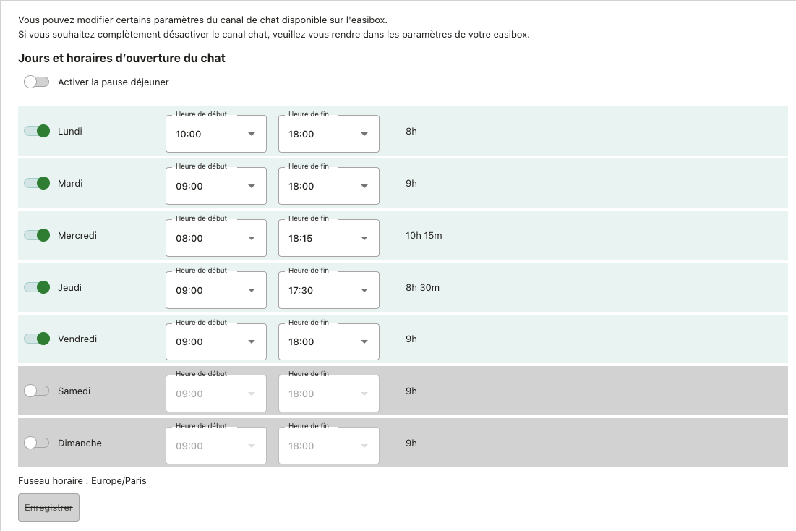The height and width of the screenshot is (531, 796).
Task: Click the Enregistrer button
Action: tap(48, 508)
